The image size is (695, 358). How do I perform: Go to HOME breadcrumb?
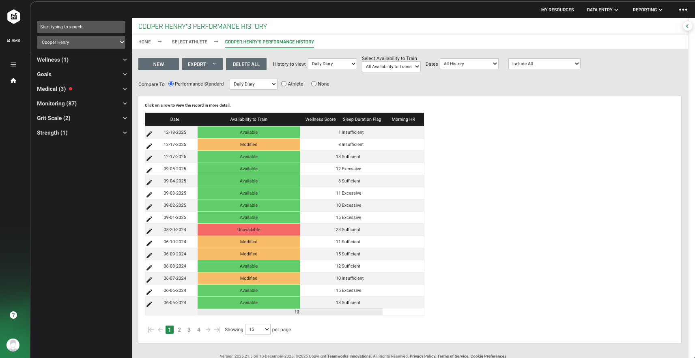click(x=144, y=42)
